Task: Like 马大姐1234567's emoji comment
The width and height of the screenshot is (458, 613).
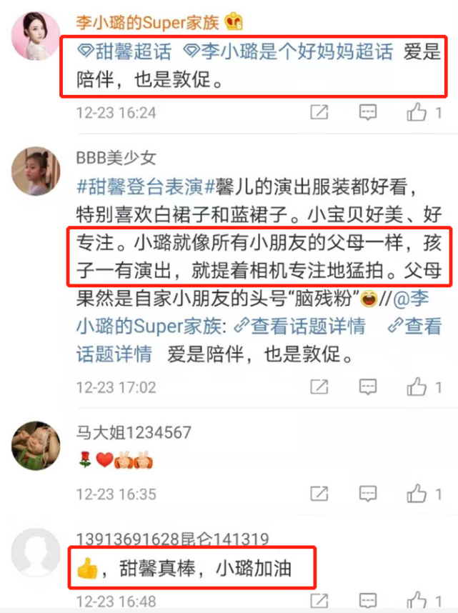Action: [417, 494]
